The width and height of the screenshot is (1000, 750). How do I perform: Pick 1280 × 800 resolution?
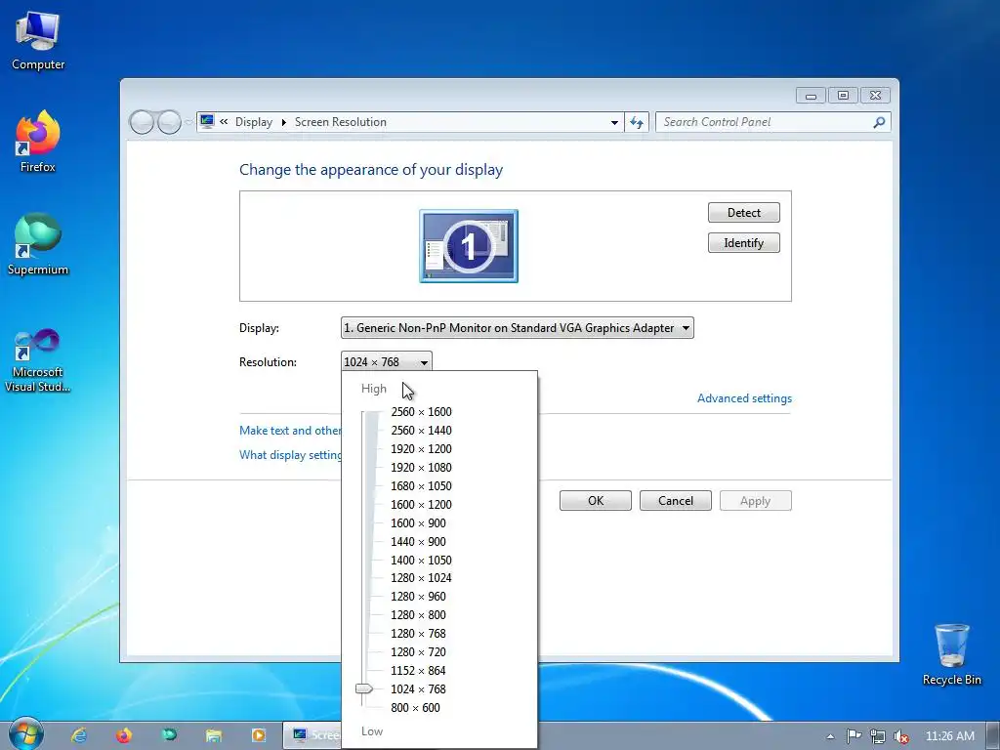418,615
